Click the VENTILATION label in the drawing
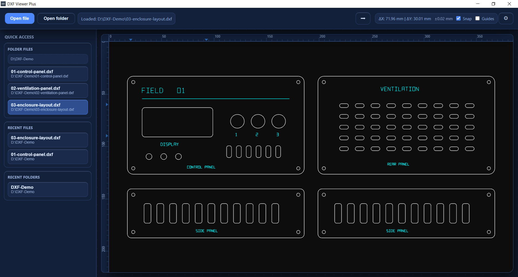The height and width of the screenshot is (277, 518). click(400, 89)
